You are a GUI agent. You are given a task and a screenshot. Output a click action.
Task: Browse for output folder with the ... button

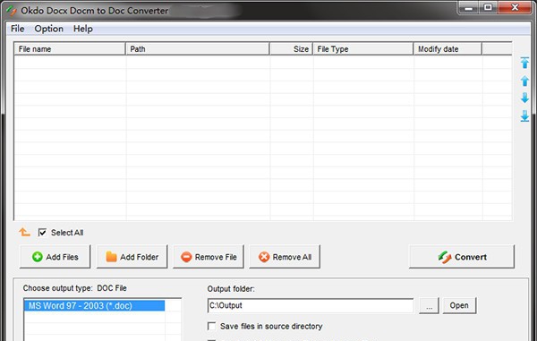pos(429,305)
